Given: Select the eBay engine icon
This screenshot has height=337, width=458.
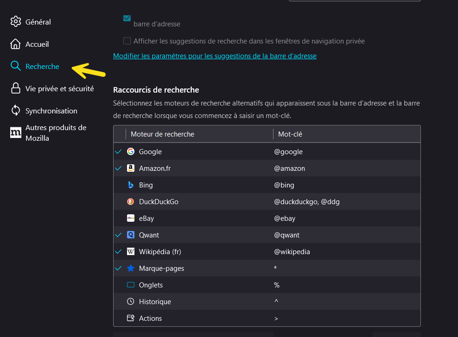Looking at the screenshot, I should (131, 218).
